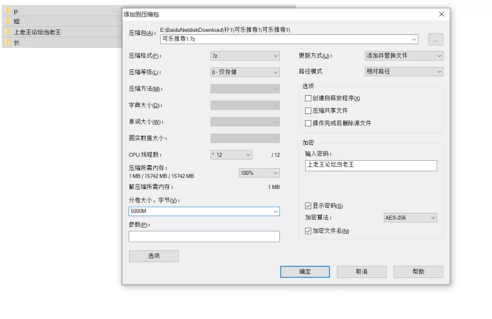Toggle 显示密码 checkbox

[x=308, y=206]
